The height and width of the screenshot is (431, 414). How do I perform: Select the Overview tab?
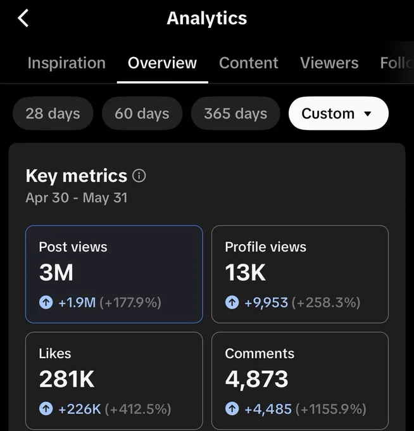pyautogui.click(x=162, y=63)
